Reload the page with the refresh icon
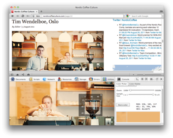Screen dimensions: 173x138 (x=22, y=16)
